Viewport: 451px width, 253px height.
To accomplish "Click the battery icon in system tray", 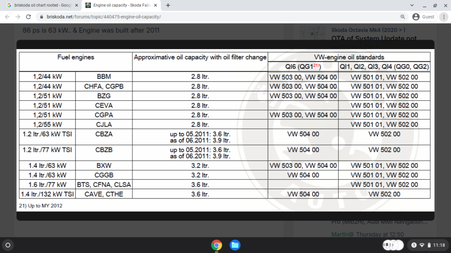I will [x=429, y=245].
